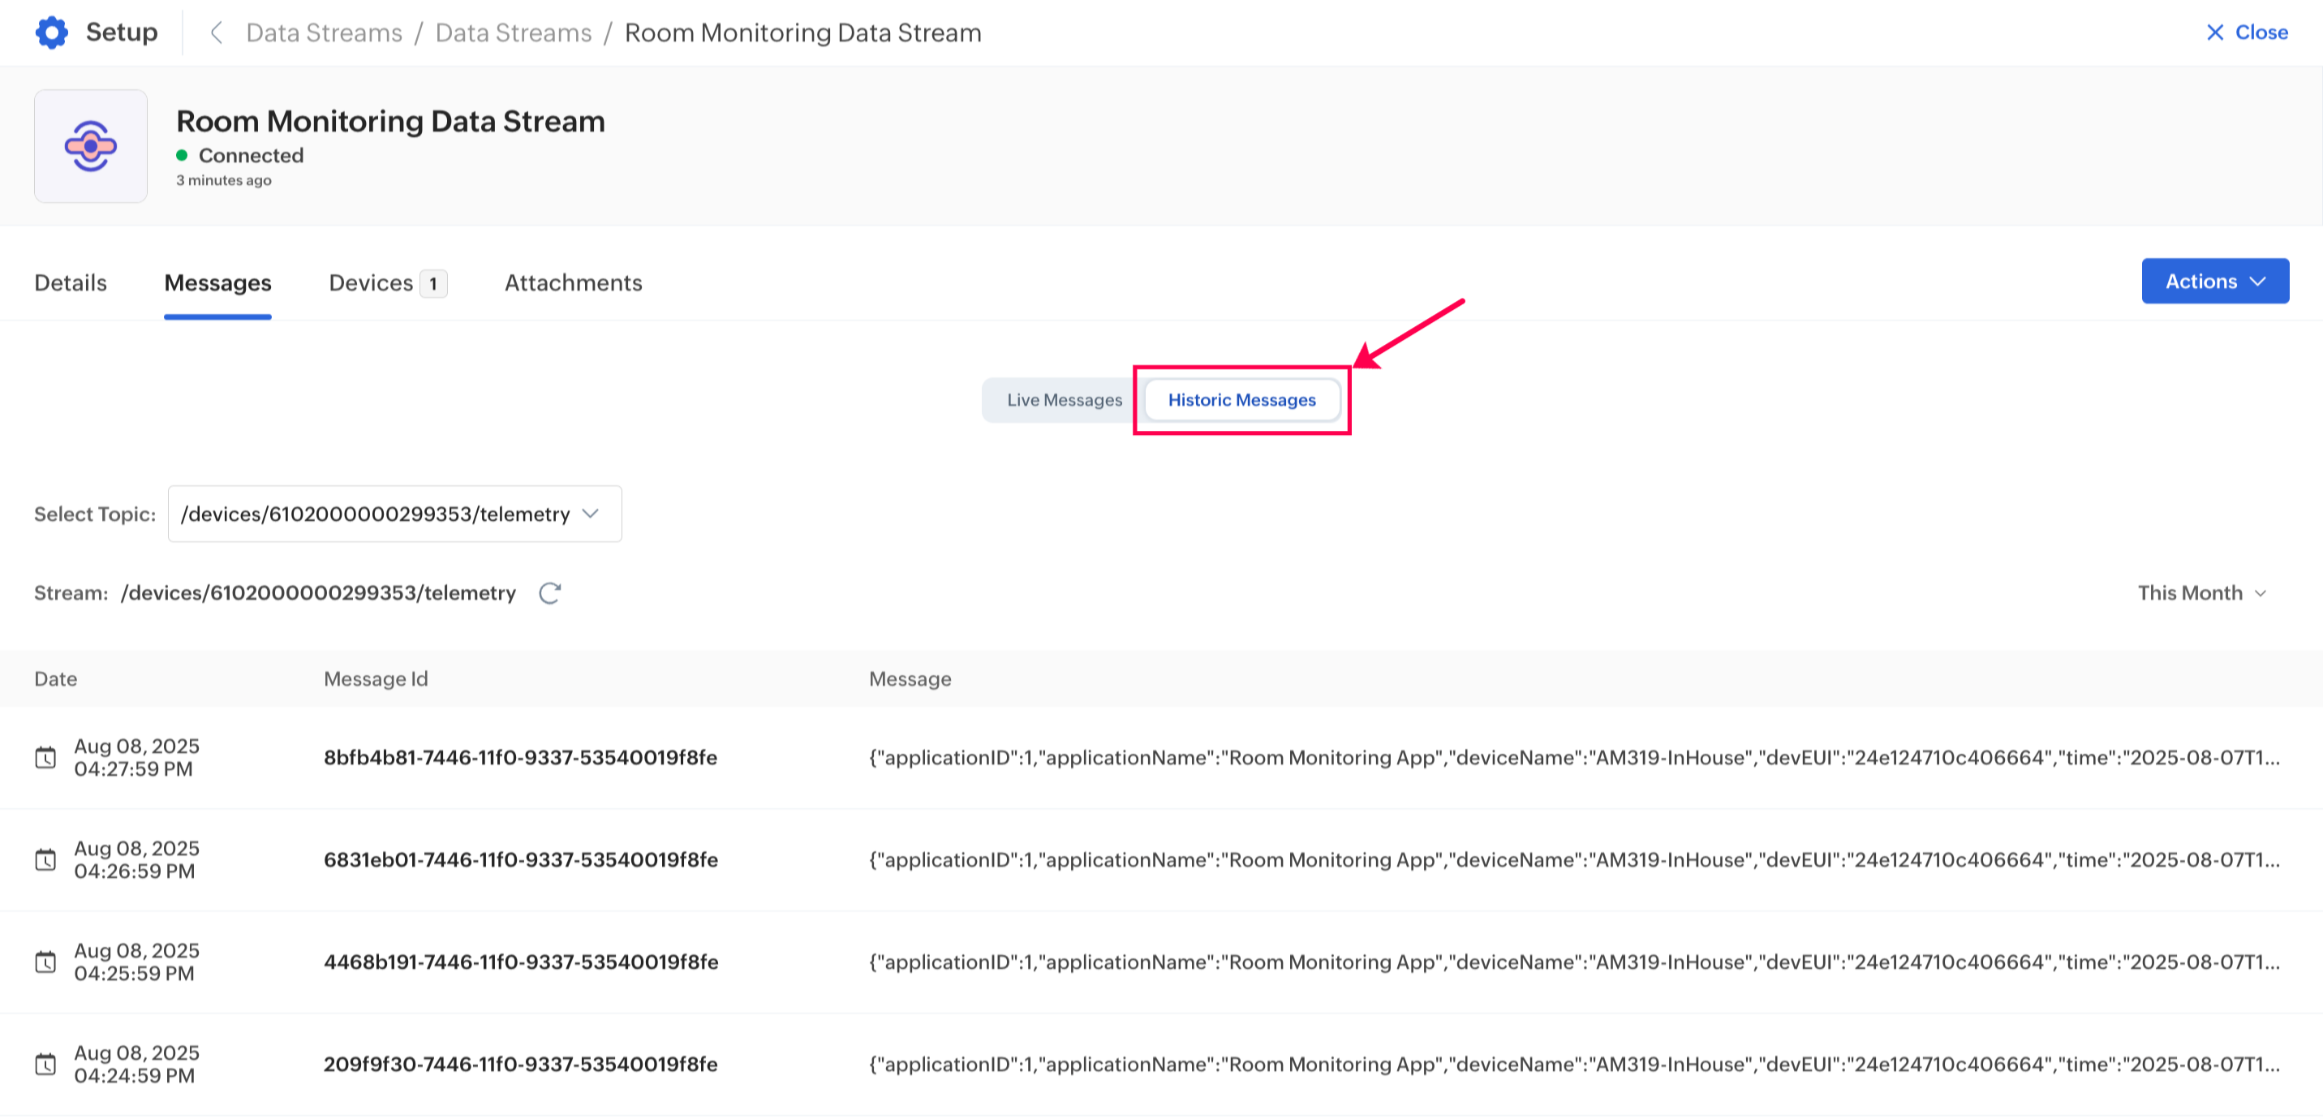
Task: Open the Select Topic dropdown
Action: tap(394, 514)
